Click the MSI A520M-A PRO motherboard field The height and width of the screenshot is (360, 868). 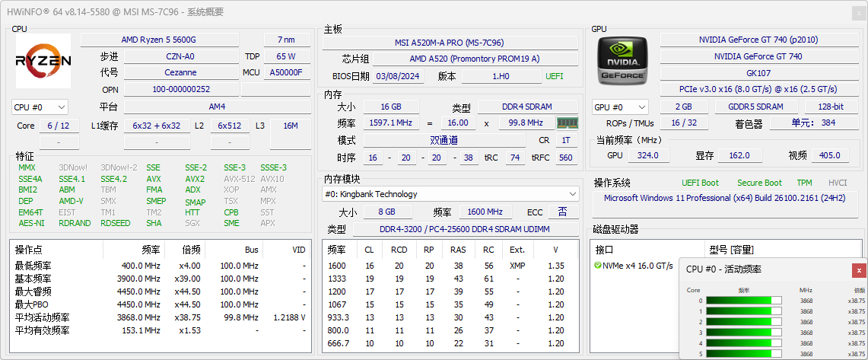click(x=449, y=43)
